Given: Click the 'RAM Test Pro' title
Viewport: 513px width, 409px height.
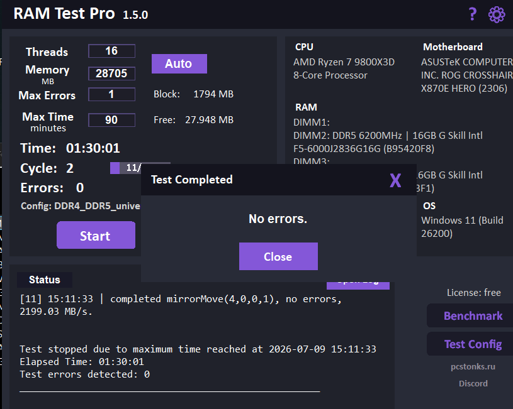Looking at the screenshot, I should pyautogui.click(x=64, y=14).
